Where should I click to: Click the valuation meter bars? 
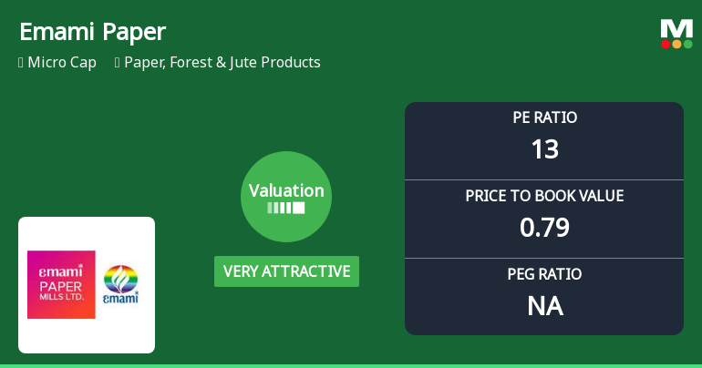[286, 208]
